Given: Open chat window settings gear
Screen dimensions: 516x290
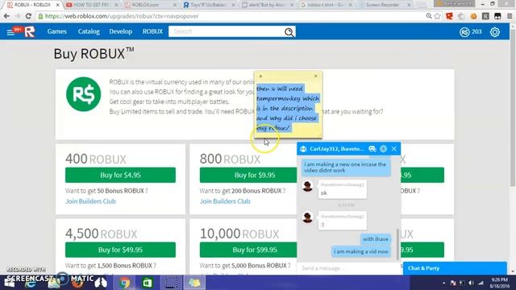Looking at the screenshot, I should coord(384,149).
